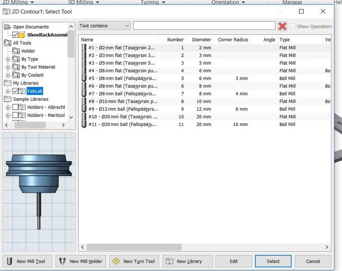Click the flat mill icon of tool #2
The image size is (342, 271).
click(x=84, y=56)
